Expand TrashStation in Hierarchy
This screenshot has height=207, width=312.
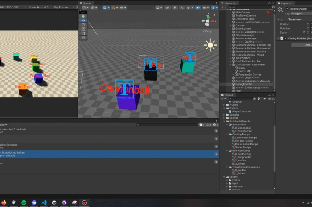coord(230,58)
